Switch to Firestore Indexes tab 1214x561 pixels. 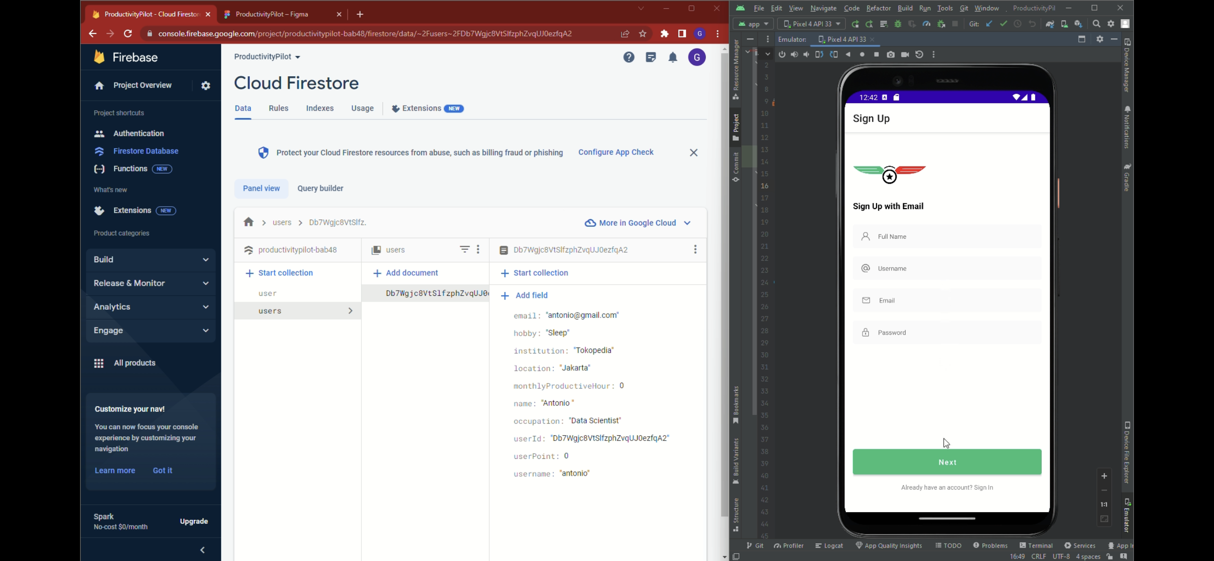(320, 108)
